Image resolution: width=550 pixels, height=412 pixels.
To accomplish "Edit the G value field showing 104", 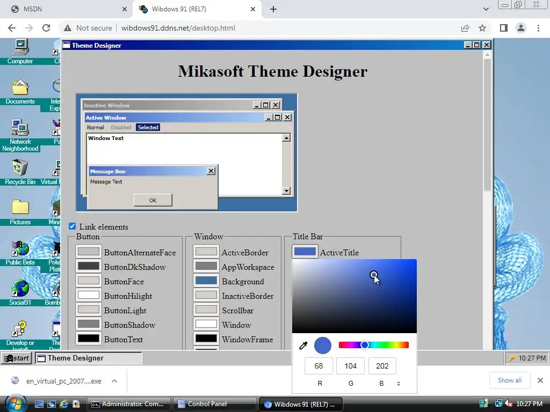I will (x=350, y=366).
